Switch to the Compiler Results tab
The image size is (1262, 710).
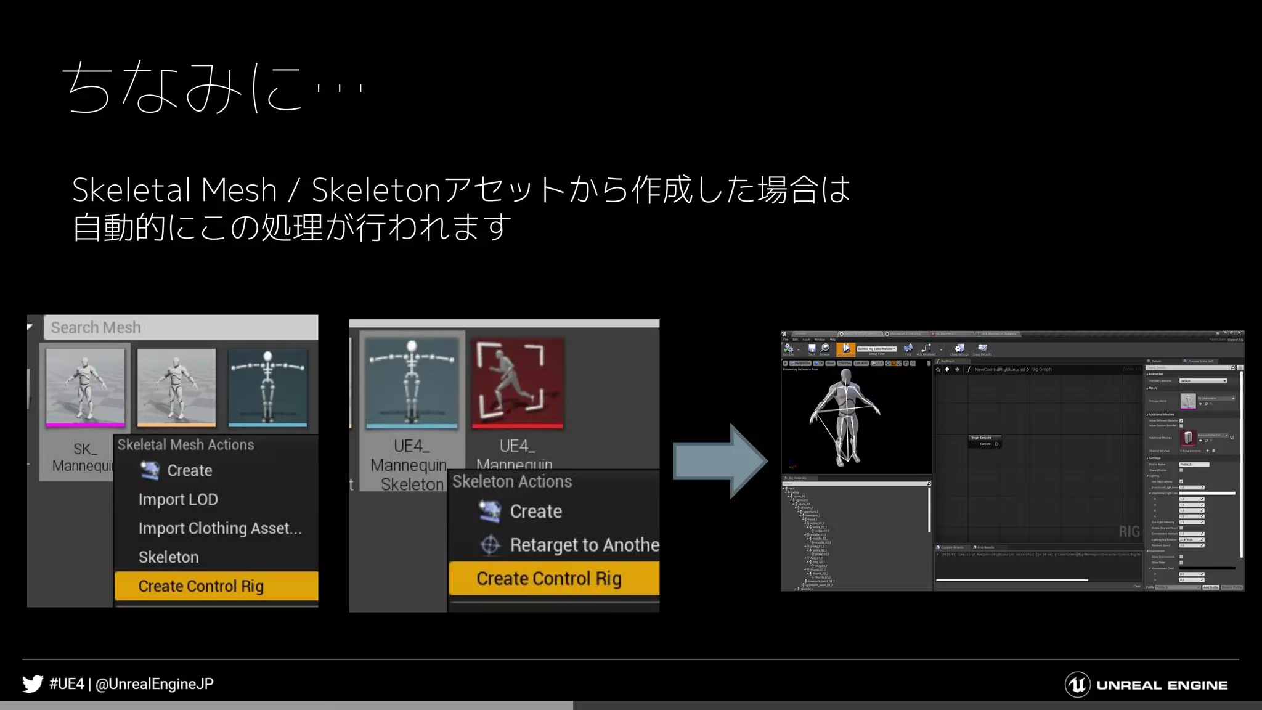click(951, 547)
